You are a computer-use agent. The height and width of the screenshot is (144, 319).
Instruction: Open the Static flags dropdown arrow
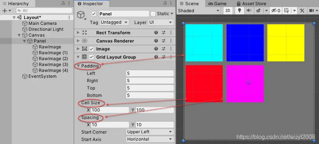(x=172, y=14)
